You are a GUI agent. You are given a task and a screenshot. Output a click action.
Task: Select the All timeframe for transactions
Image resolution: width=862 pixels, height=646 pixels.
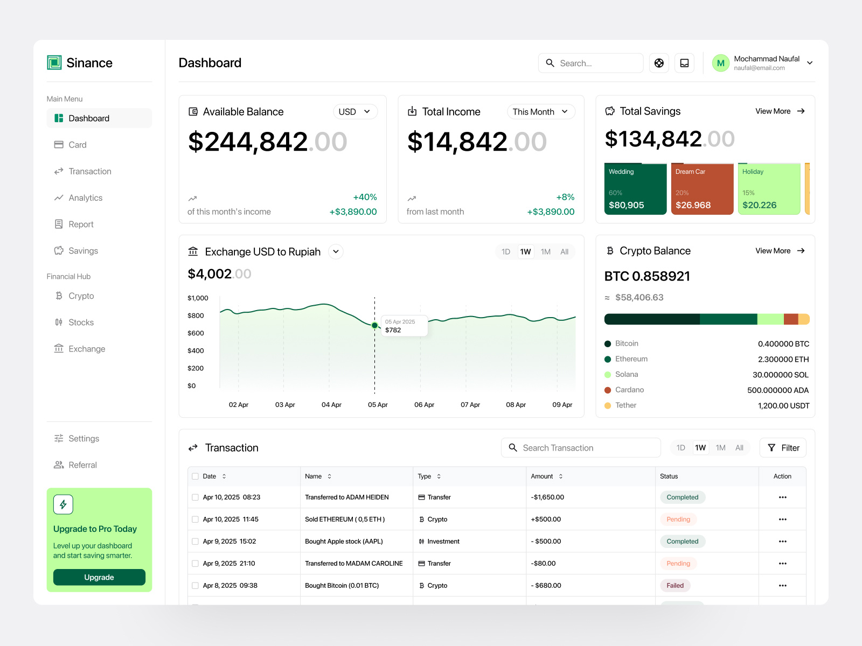739,447
